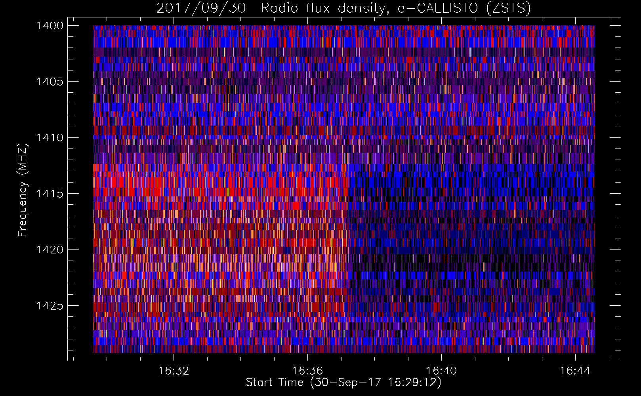The height and width of the screenshot is (396, 641).
Task: Click the 'Frequency (MHZ)' axis title
Action: [x=23, y=190]
